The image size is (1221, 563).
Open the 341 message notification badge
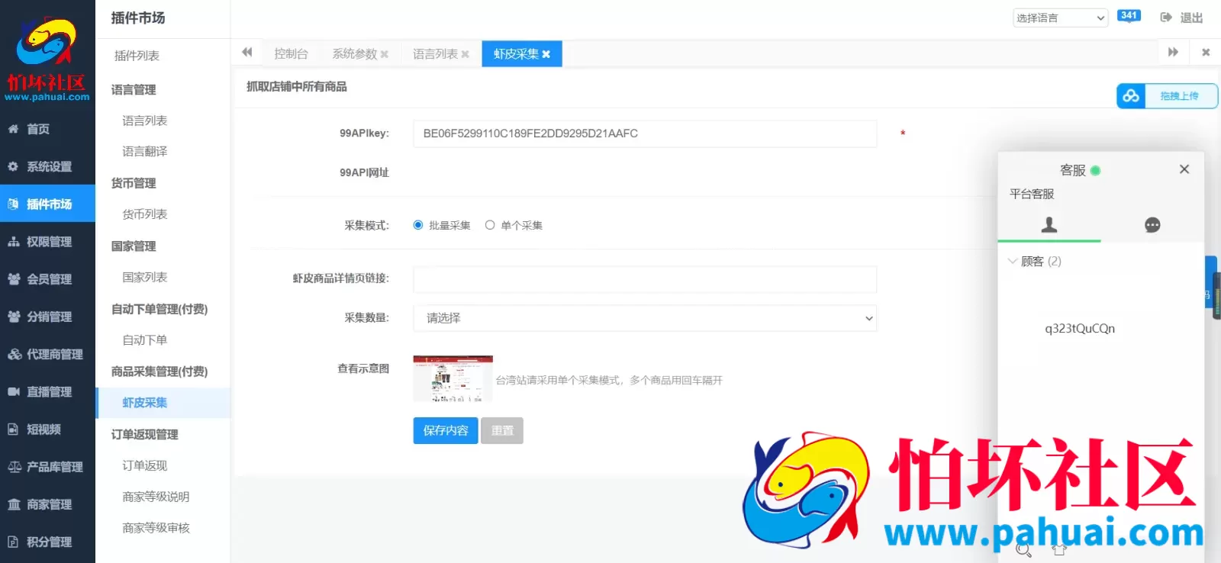click(x=1129, y=16)
